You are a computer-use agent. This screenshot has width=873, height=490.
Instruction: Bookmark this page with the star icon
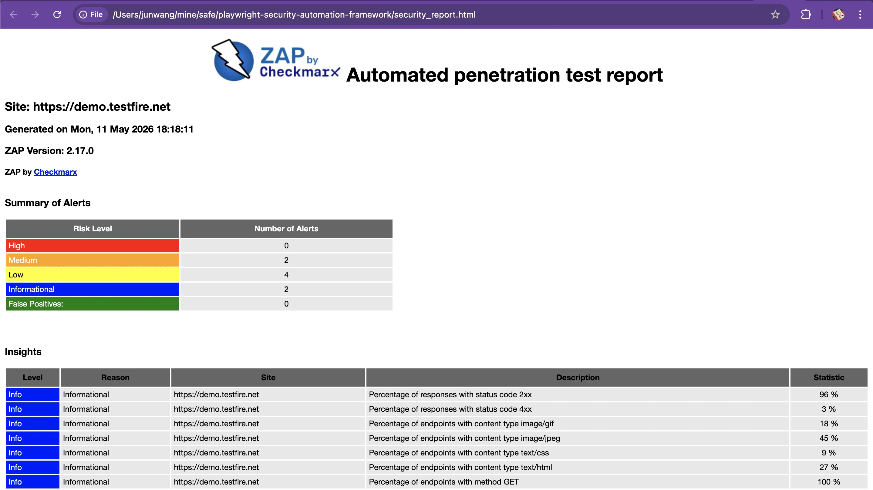coord(775,15)
